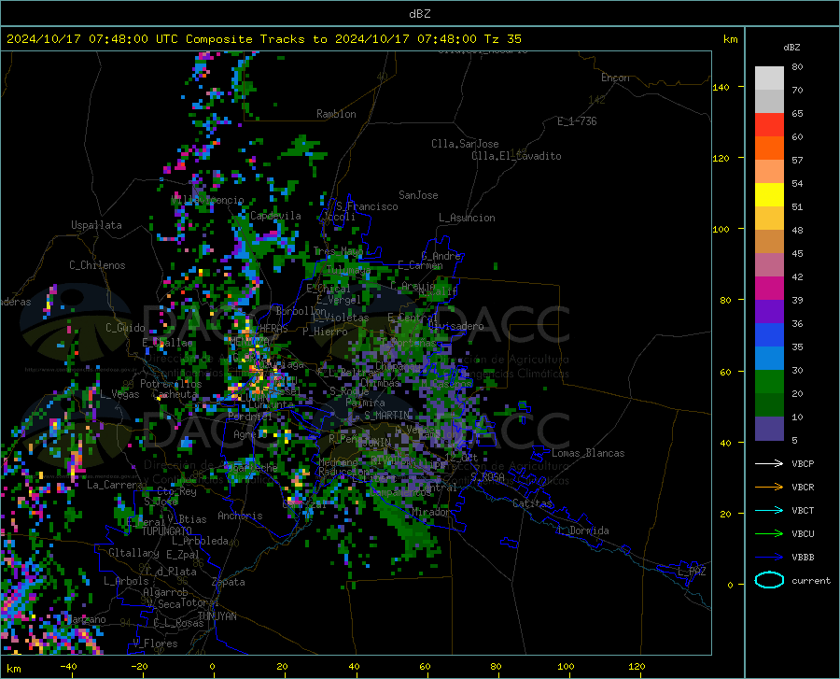Click the Catitas place label
This screenshot has height=679, width=840.
[x=532, y=503]
